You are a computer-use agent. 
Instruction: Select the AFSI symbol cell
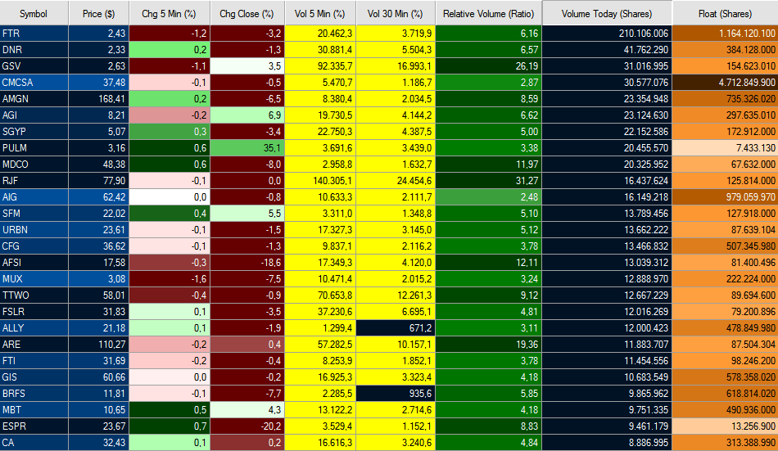pyautogui.click(x=34, y=263)
